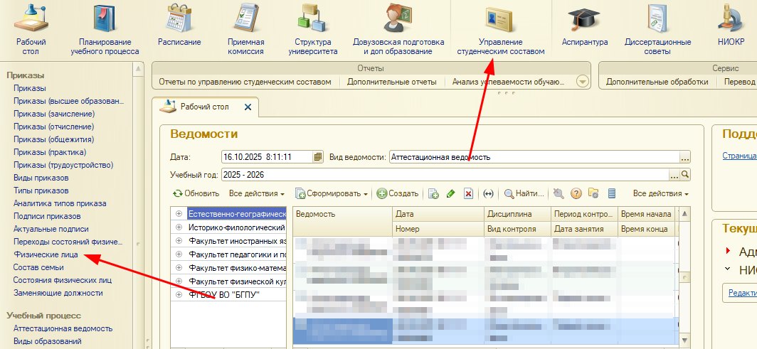The height and width of the screenshot is (349, 757).
Task: Open calendar picker in Дата field
Action: [x=318, y=157]
